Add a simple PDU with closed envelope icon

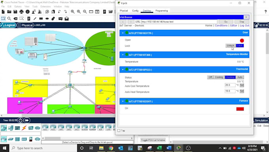coord(61,19)
